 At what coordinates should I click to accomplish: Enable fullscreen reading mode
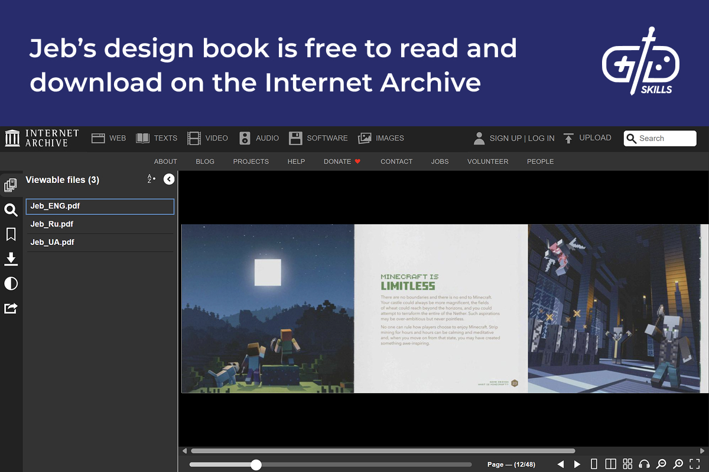(x=696, y=464)
